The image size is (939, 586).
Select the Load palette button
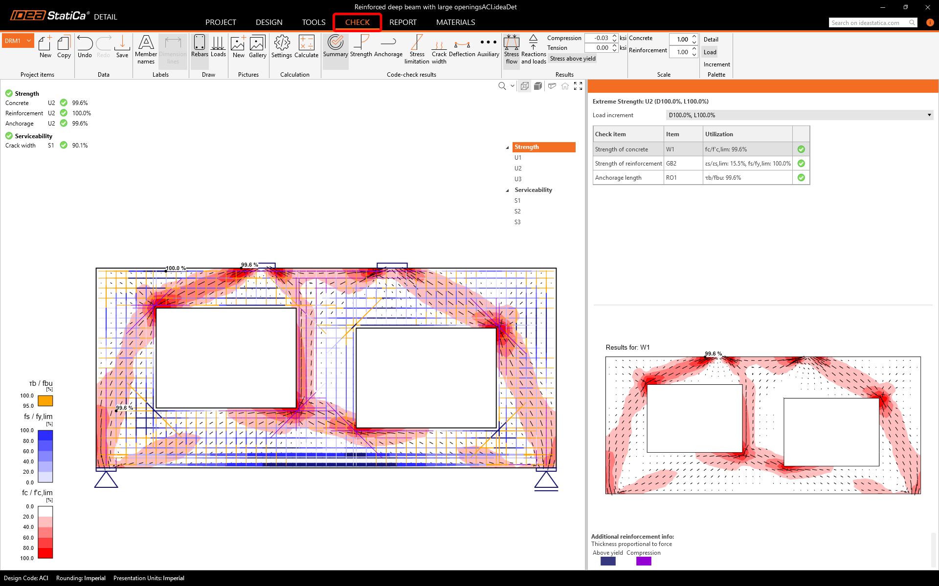(710, 52)
